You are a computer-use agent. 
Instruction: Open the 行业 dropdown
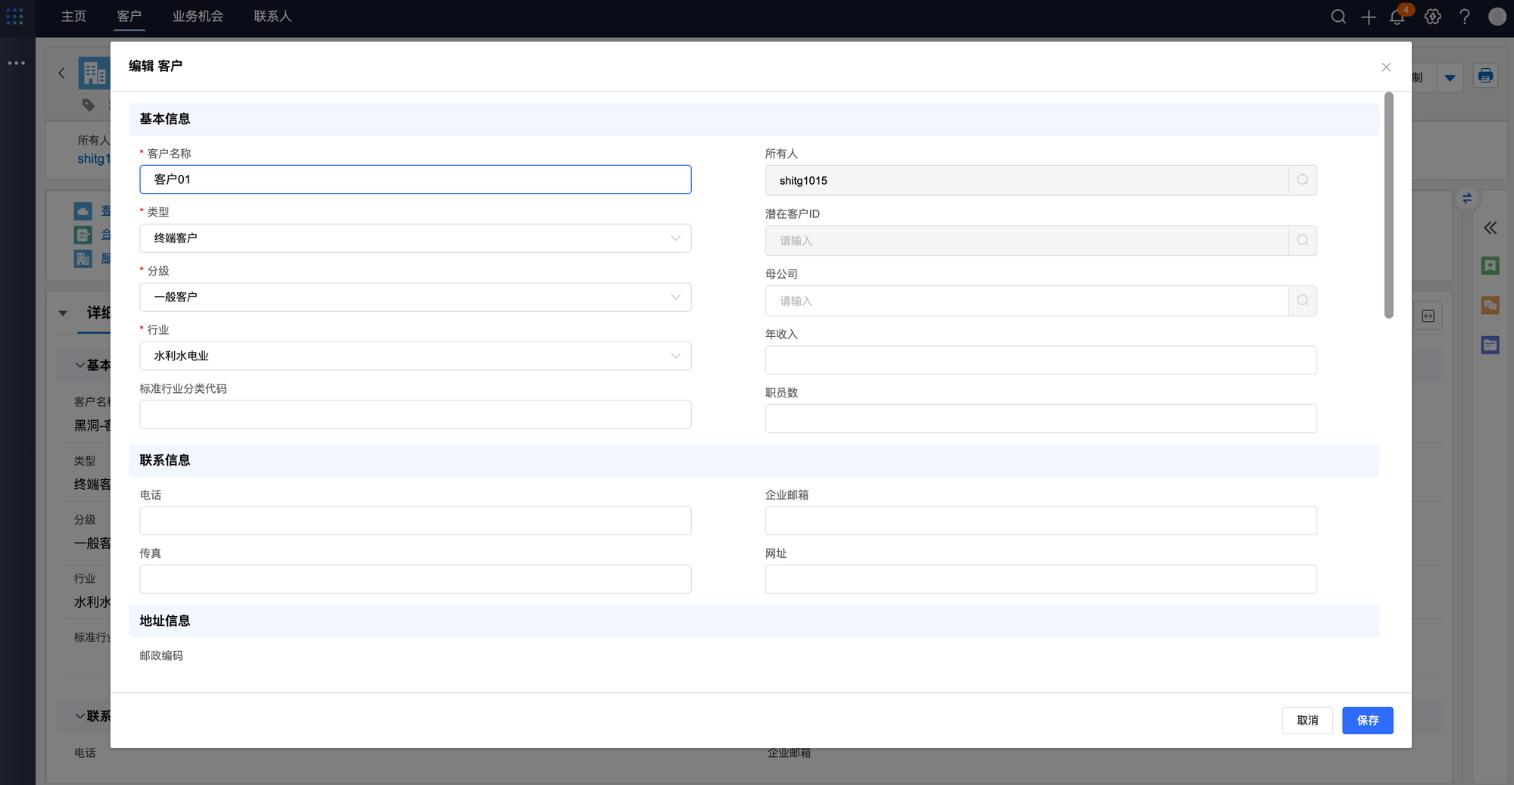click(415, 356)
